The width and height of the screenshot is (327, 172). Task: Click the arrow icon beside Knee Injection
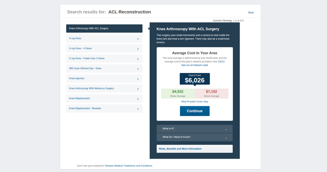click(x=138, y=79)
